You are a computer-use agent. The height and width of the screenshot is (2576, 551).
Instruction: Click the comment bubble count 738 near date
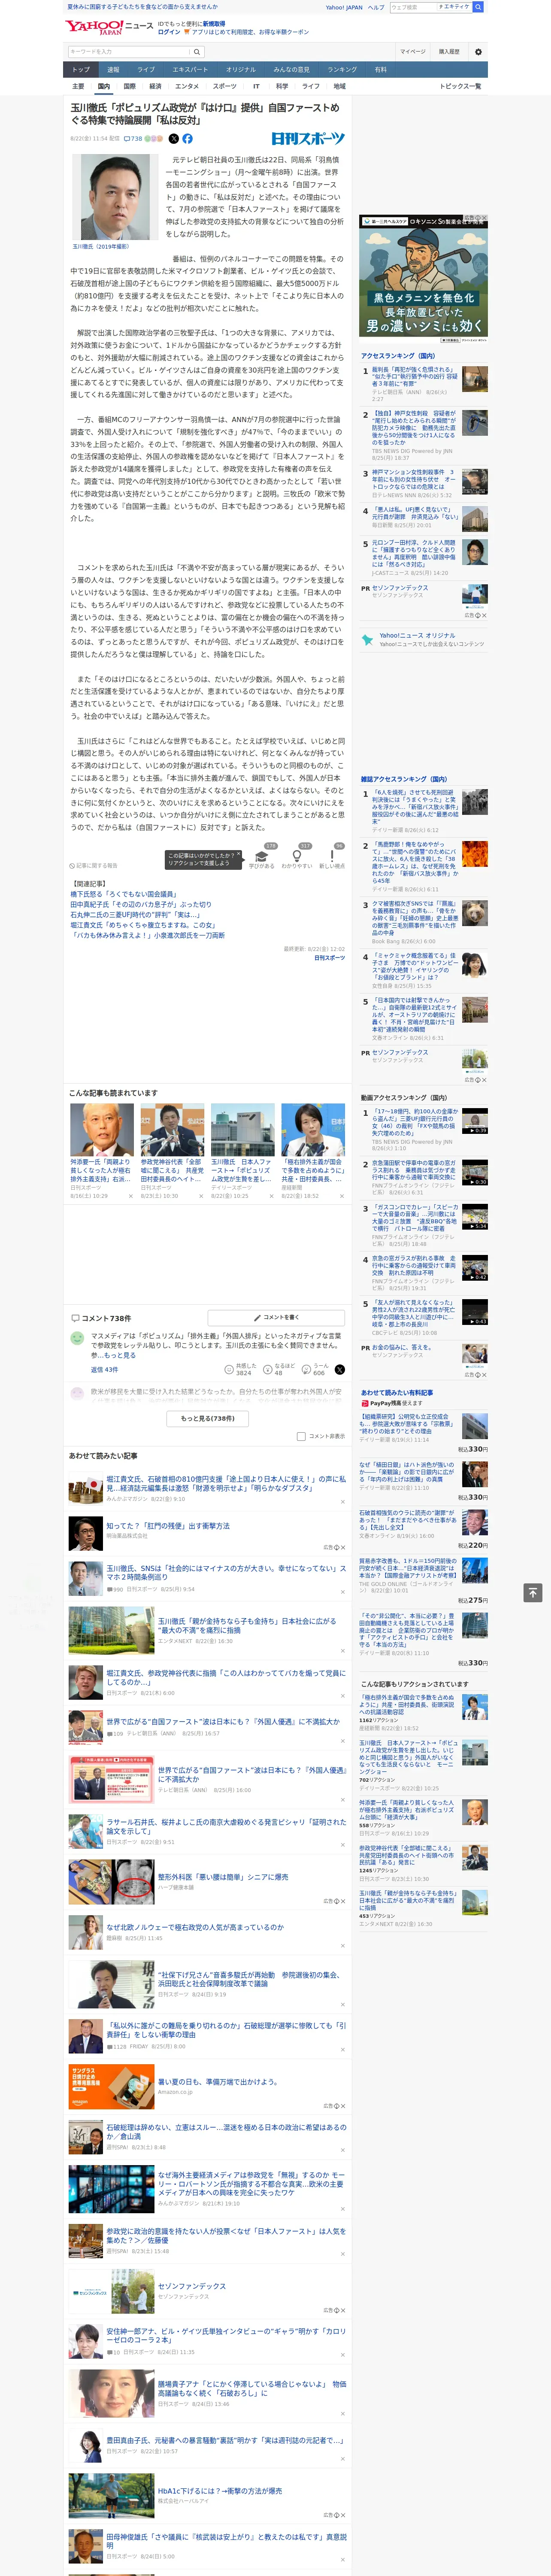coord(133,139)
